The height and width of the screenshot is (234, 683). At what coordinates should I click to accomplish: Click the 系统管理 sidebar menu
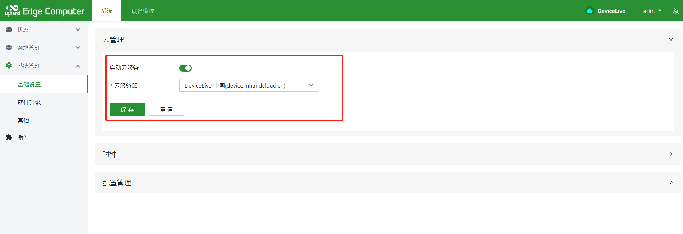click(44, 66)
